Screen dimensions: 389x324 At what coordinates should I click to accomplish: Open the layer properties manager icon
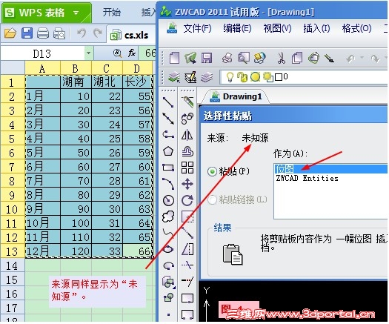coord(174,77)
